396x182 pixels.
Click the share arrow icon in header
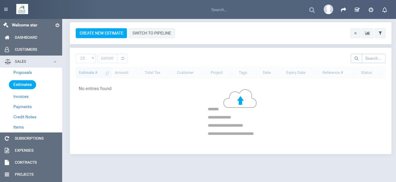point(343,10)
